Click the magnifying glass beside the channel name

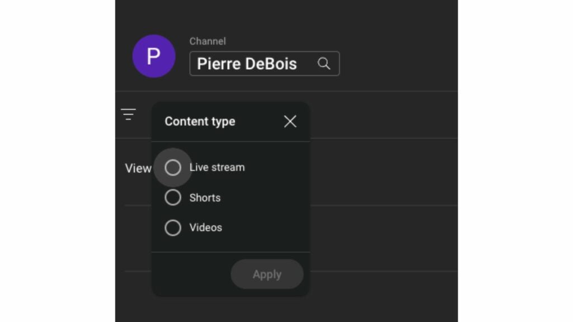click(x=325, y=63)
